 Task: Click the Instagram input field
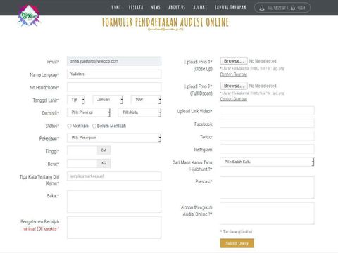coord(267,149)
